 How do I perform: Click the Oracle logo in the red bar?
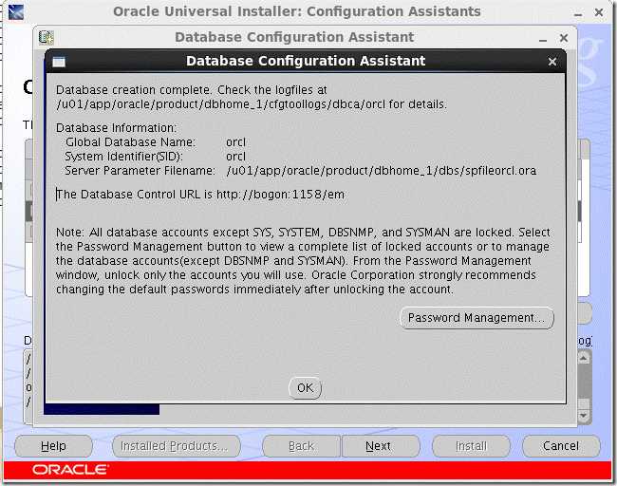pos(71,470)
